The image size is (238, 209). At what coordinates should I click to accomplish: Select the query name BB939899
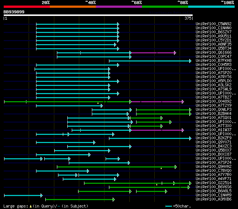point(14,12)
